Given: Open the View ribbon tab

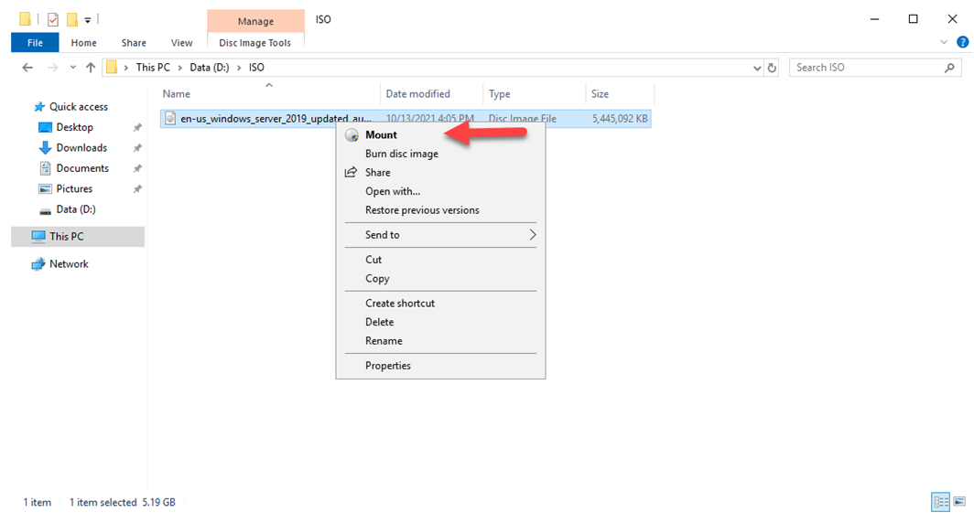Looking at the screenshot, I should pos(181,43).
